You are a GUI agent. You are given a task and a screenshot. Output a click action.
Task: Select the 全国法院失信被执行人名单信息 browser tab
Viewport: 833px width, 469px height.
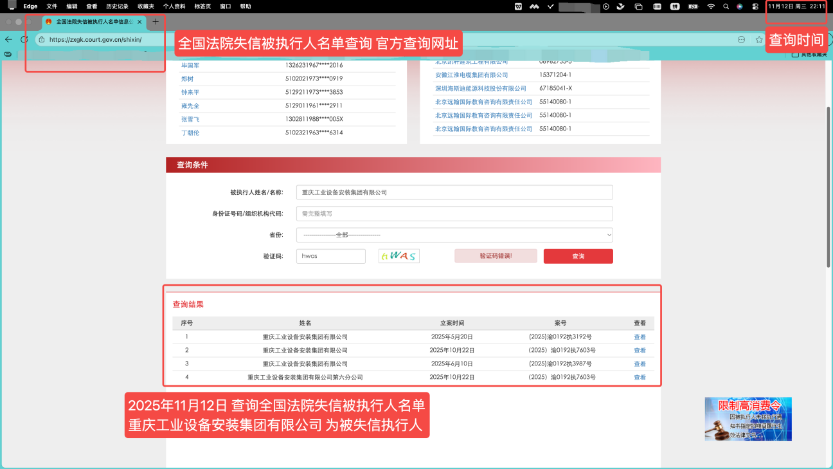[x=94, y=22]
